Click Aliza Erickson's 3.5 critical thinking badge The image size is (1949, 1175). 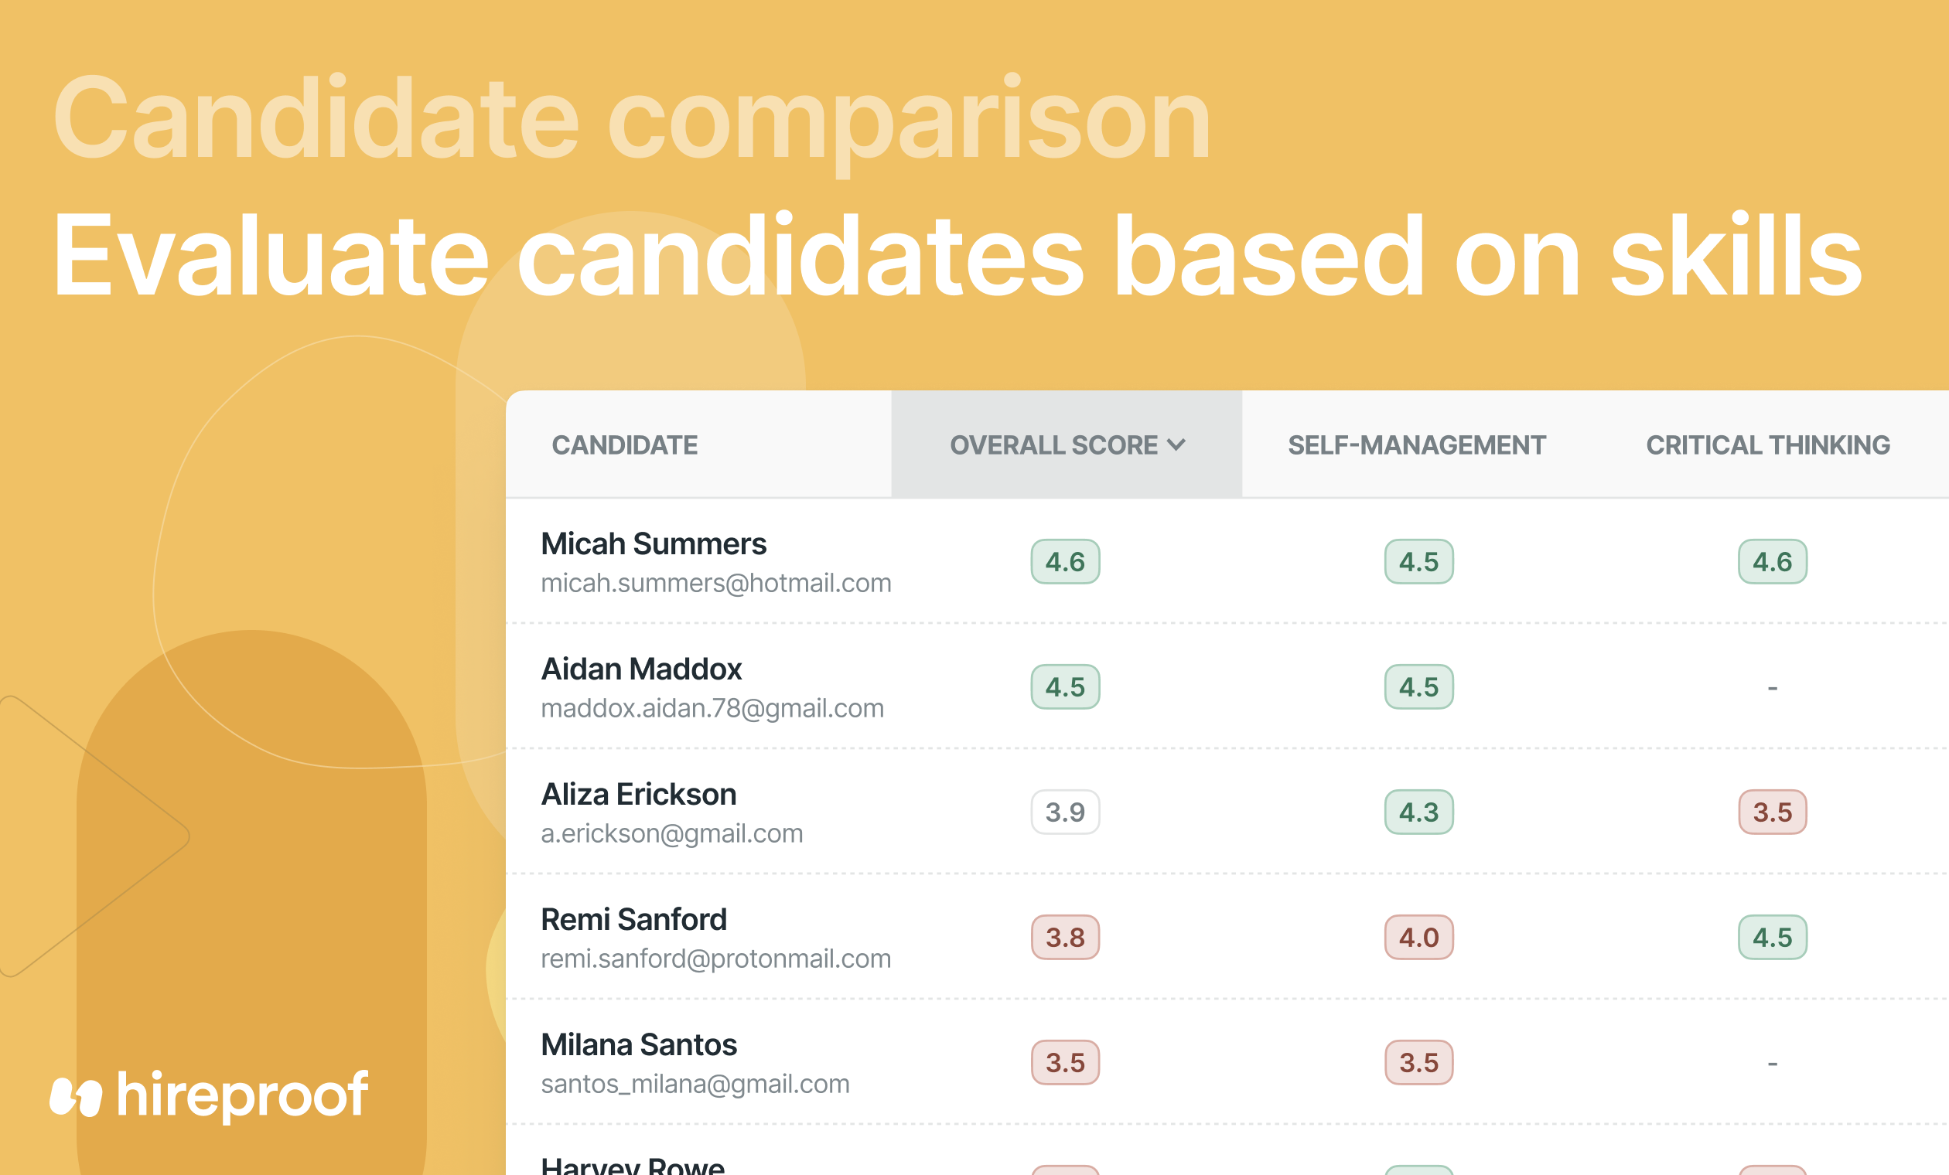coord(1773,812)
